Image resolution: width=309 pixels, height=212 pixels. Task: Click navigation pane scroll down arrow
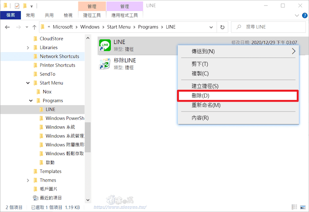tap(88, 200)
